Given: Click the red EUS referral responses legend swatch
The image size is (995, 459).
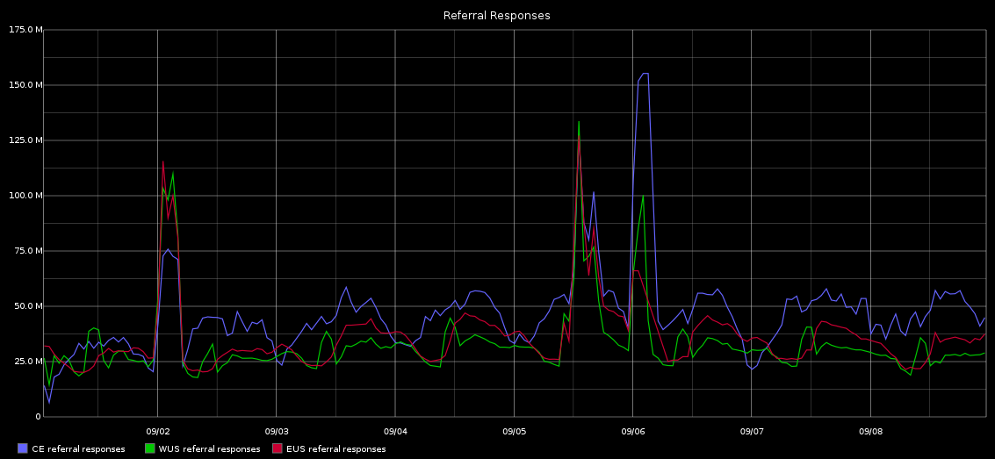Looking at the screenshot, I should 278,448.
